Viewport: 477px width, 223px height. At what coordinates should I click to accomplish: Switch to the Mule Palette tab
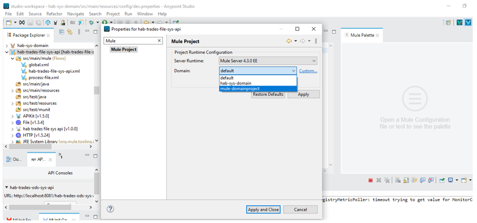pyautogui.click(x=362, y=35)
